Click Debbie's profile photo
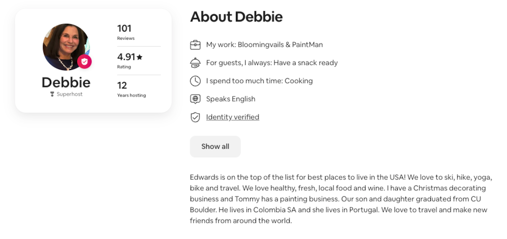 (x=64, y=47)
